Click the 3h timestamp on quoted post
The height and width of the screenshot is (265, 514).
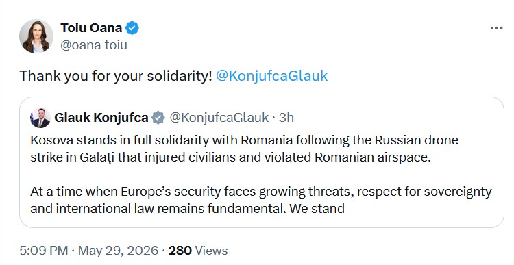point(286,118)
